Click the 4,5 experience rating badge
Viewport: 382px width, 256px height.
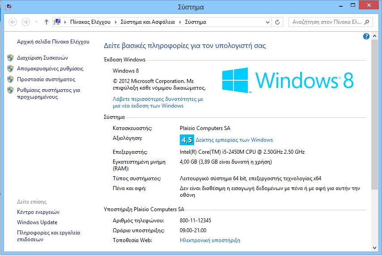tap(187, 140)
